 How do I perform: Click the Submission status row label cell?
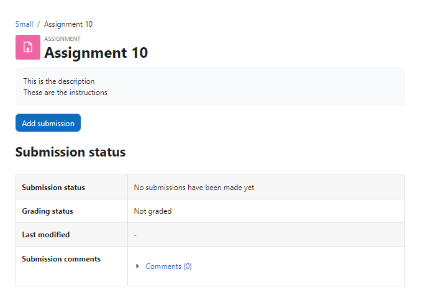(72, 187)
